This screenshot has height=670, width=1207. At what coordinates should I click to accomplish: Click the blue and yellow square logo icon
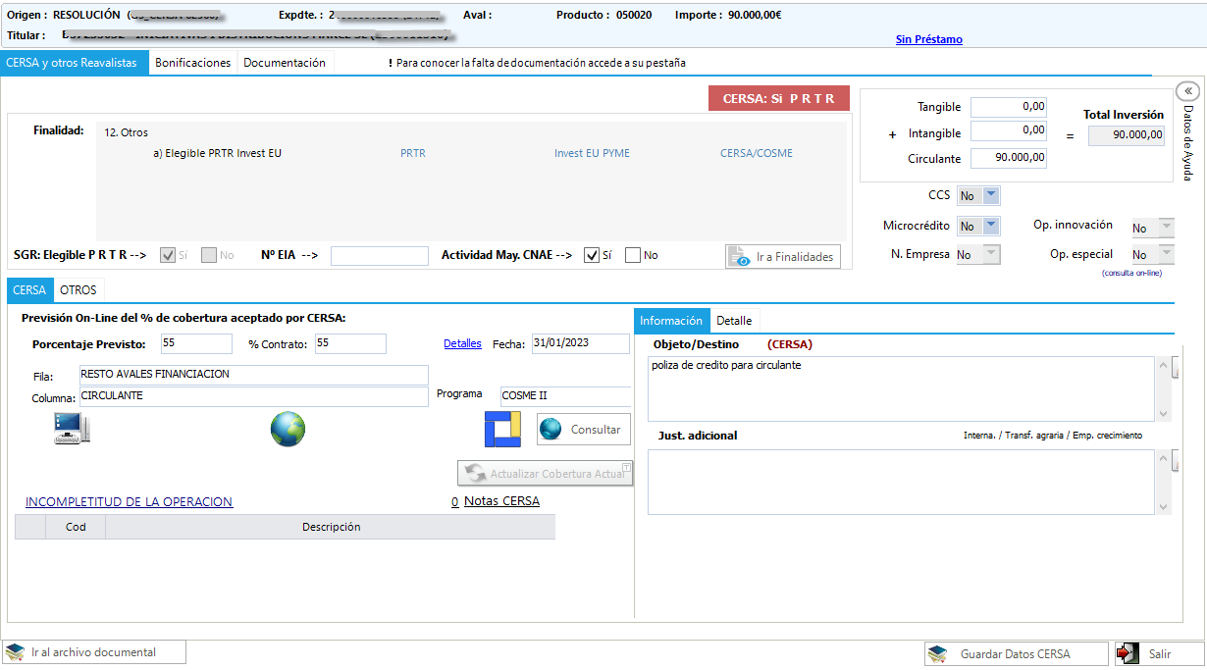[x=501, y=429]
